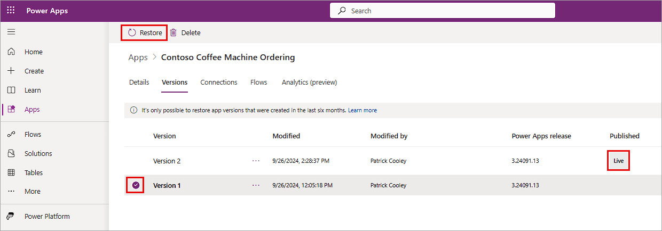
Task: Deselect the Version 1 row checkmark
Action: (136, 185)
